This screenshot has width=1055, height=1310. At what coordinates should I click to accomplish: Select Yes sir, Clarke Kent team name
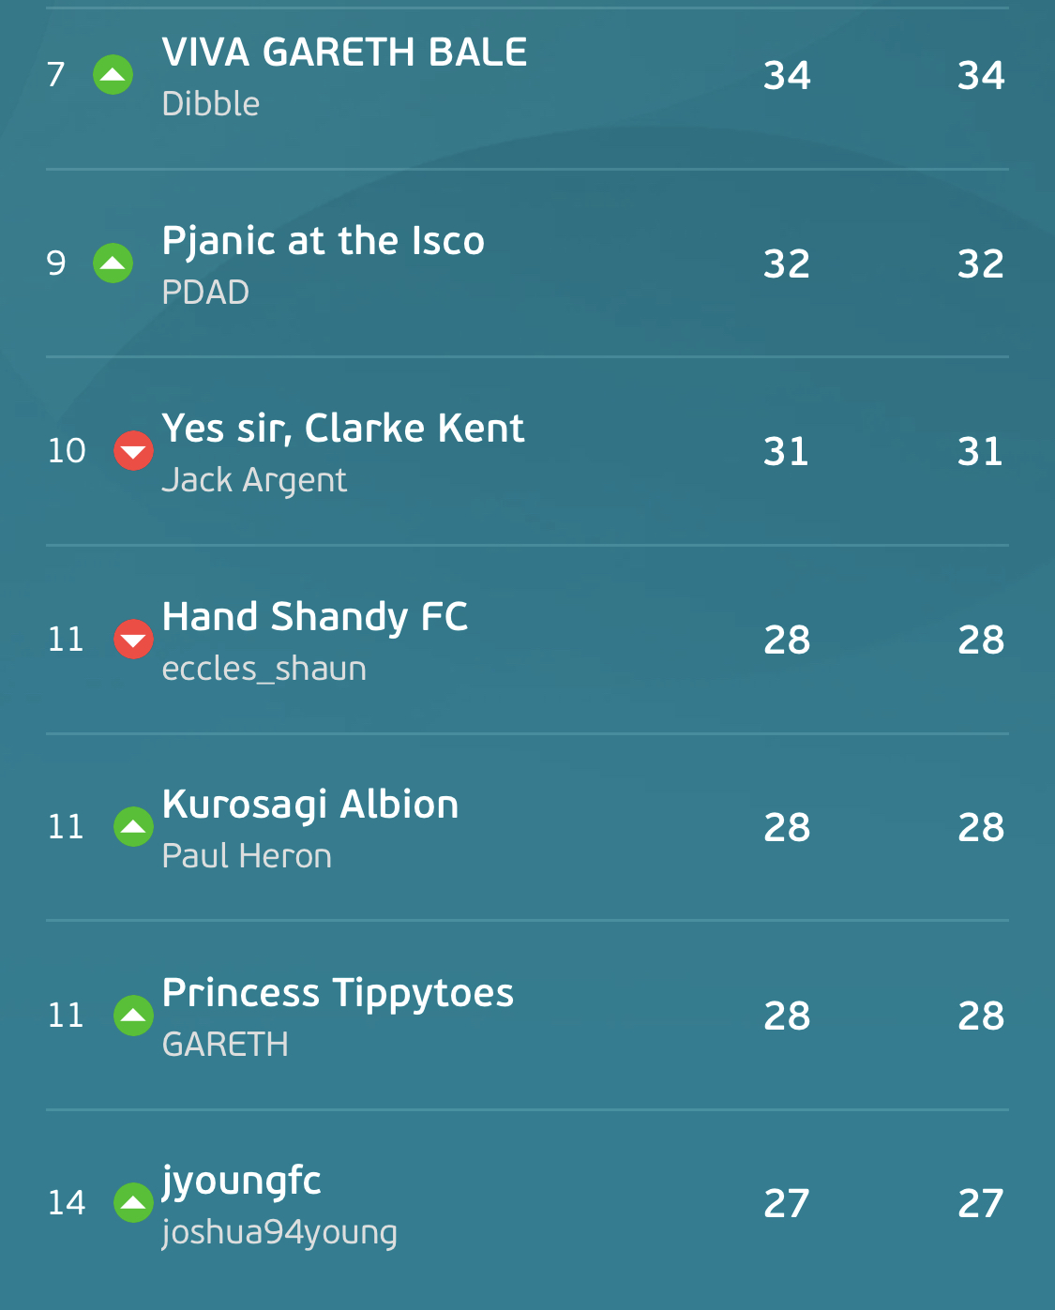tap(342, 429)
